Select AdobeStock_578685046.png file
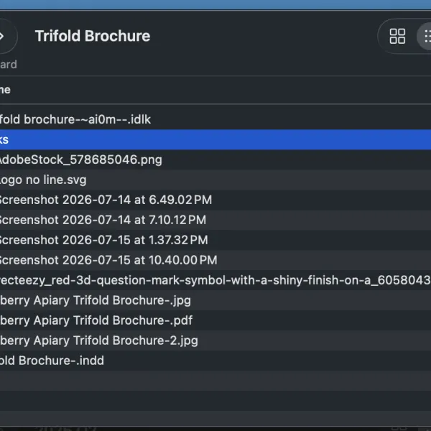Viewport: 431px width, 431px height. tap(81, 159)
